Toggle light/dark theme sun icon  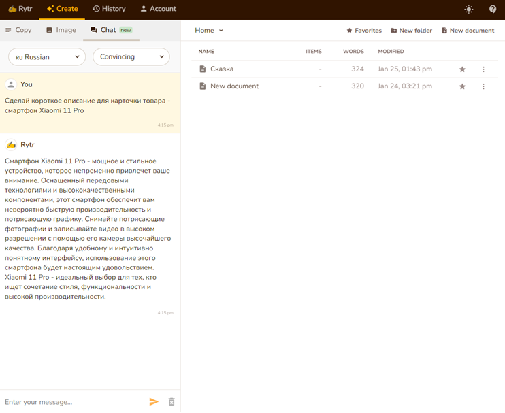[469, 9]
